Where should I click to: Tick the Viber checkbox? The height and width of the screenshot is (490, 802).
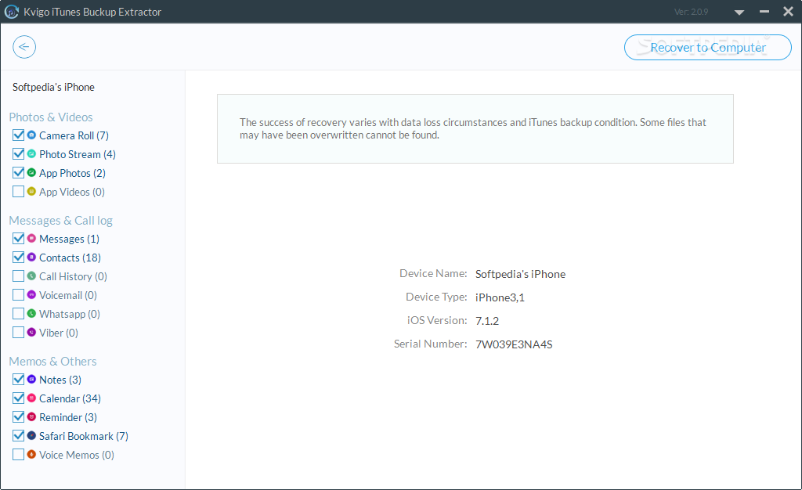click(x=19, y=332)
